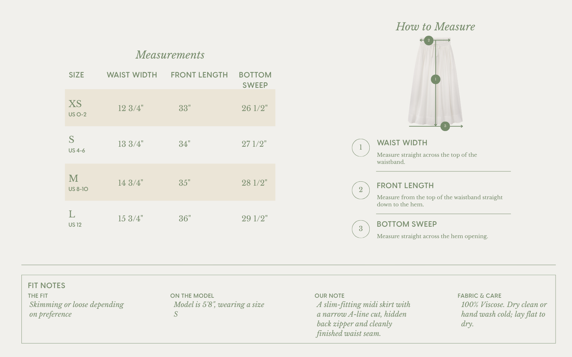Click the How to Measure heading
572x357 pixels.
point(435,26)
